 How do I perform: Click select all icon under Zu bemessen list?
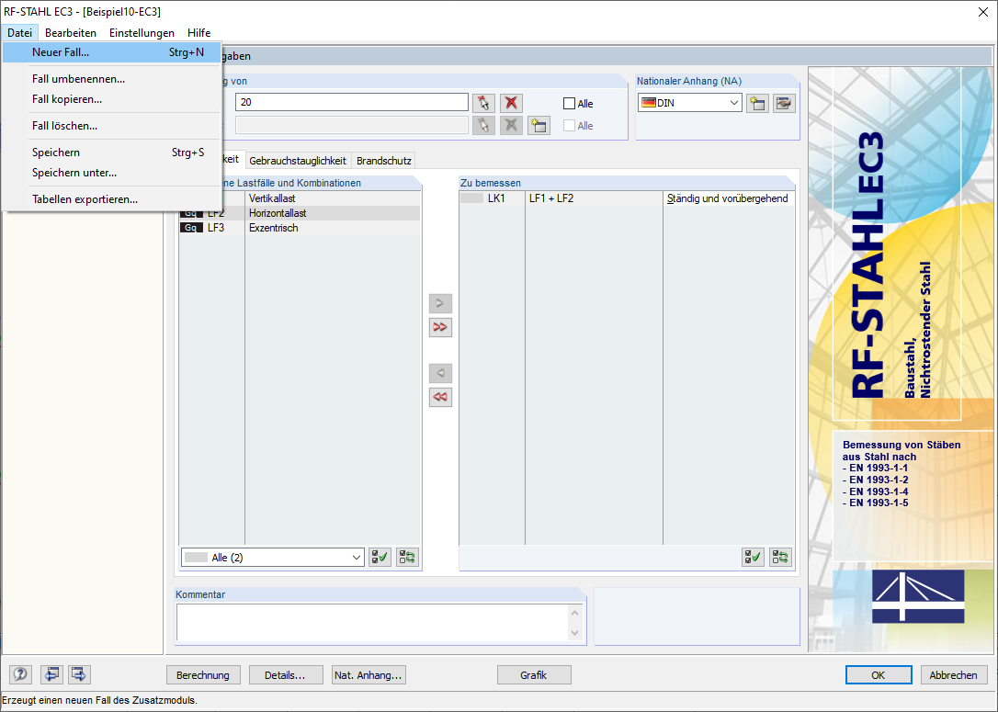pyautogui.click(x=753, y=558)
